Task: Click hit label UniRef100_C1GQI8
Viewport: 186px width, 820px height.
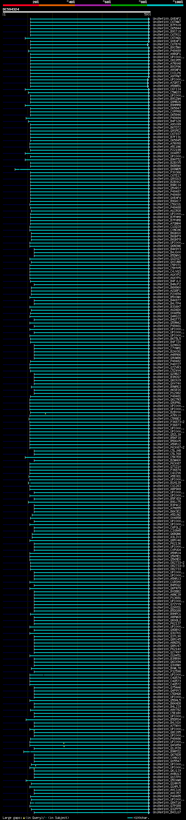Action: [x=167, y=227]
